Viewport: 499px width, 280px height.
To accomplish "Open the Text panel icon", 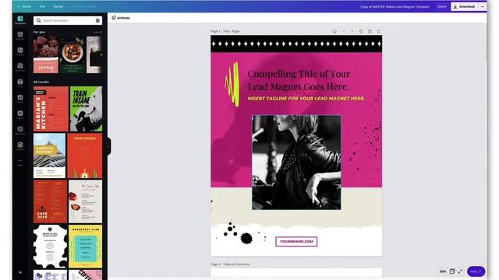I will point(20,83).
